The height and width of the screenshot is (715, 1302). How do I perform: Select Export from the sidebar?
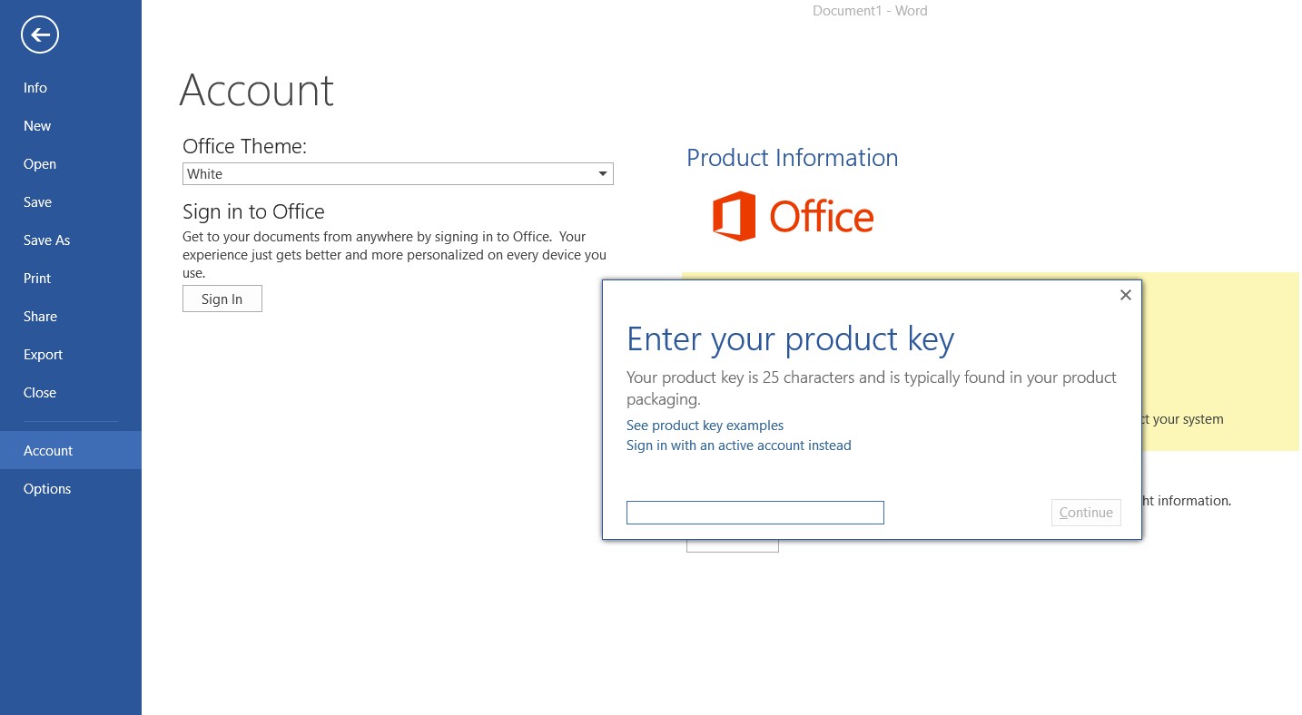click(43, 354)
